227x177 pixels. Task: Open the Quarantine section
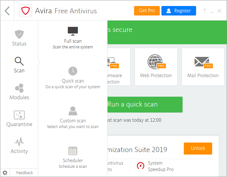(19, 119)
